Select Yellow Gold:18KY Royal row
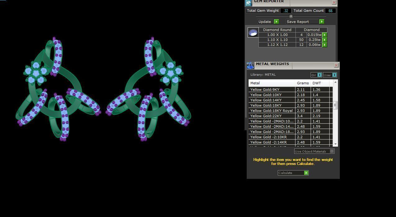This screenshot has width=396, height=217. click(x=290, y=111)
